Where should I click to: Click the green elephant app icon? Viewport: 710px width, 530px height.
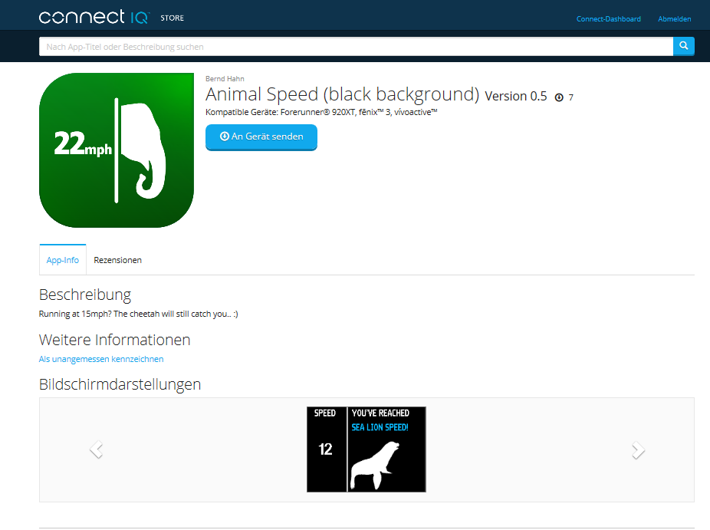tap(116, 150)
